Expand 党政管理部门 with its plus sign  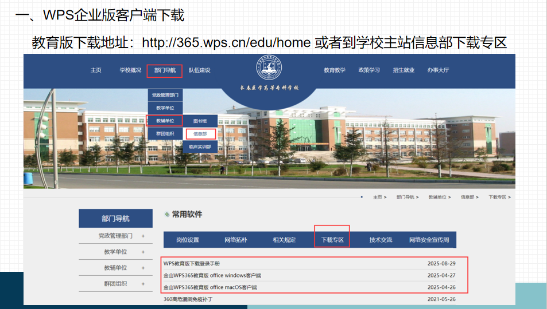[x=143, y=236]
